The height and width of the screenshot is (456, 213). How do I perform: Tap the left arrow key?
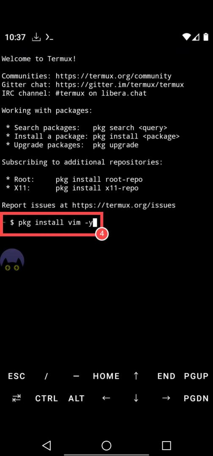(x=106, y=398)
